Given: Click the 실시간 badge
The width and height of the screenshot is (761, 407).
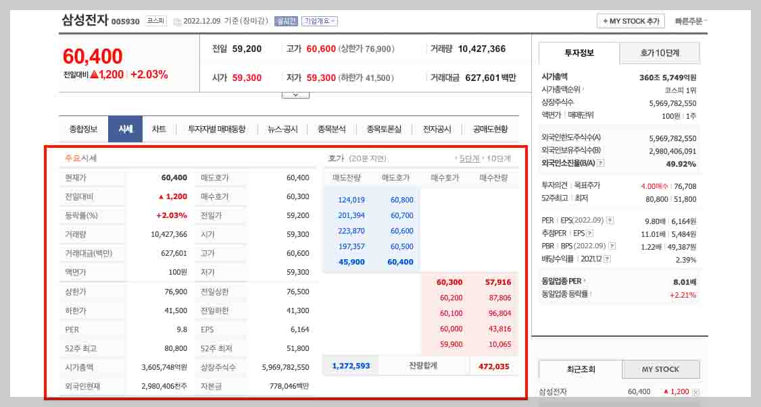Looking at the screenshot, I should 286,22.
